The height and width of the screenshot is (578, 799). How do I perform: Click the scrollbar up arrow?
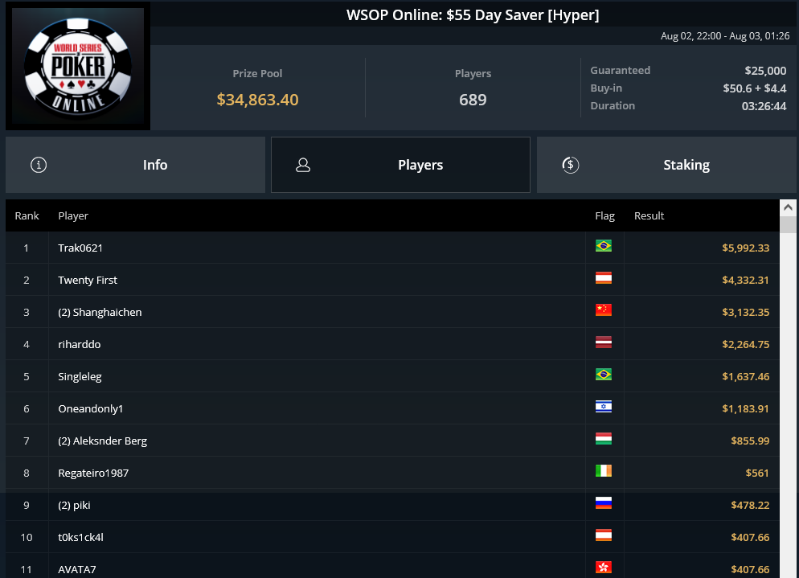tap(788, 207)
